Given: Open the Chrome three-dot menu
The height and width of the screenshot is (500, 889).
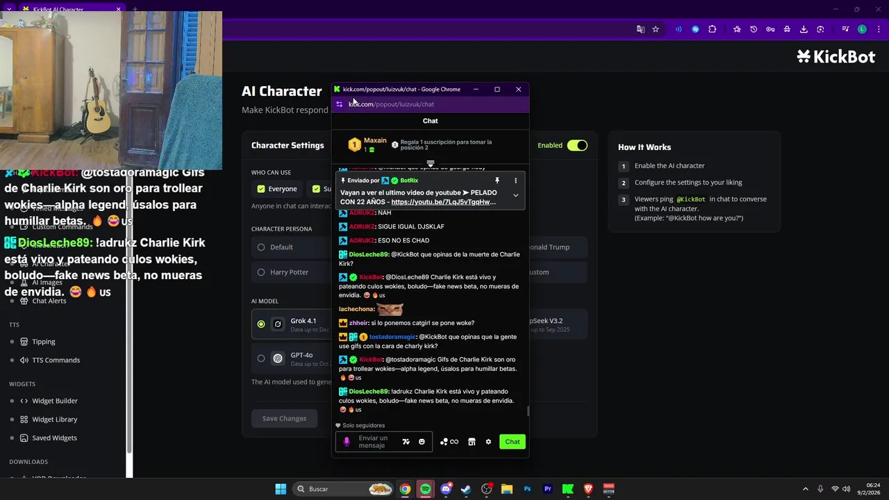Looking at the screenshot, I should [x=879, y=29].
